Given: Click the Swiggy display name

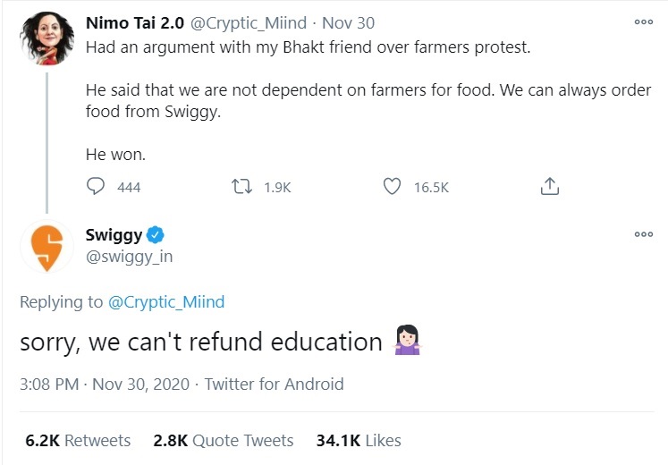Looking at the screenshot, I should coord(114,235).
